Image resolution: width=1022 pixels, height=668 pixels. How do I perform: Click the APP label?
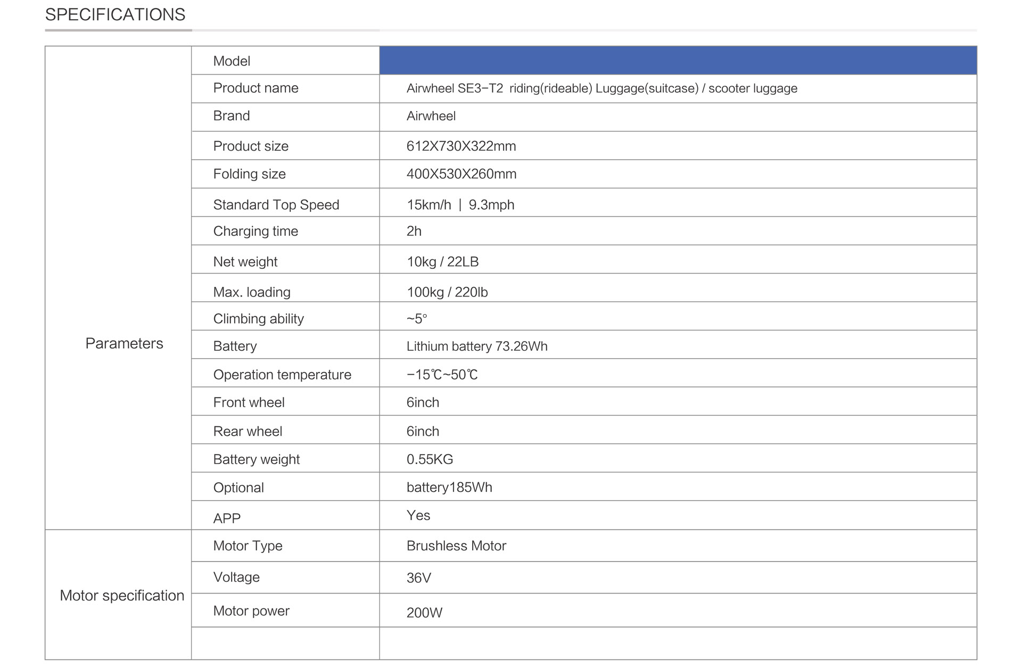click(227, 518)
